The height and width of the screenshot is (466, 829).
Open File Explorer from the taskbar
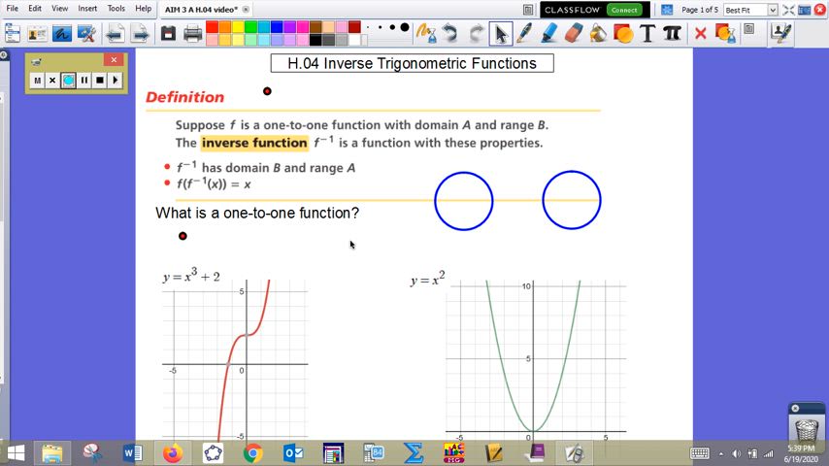coord(52,453)
